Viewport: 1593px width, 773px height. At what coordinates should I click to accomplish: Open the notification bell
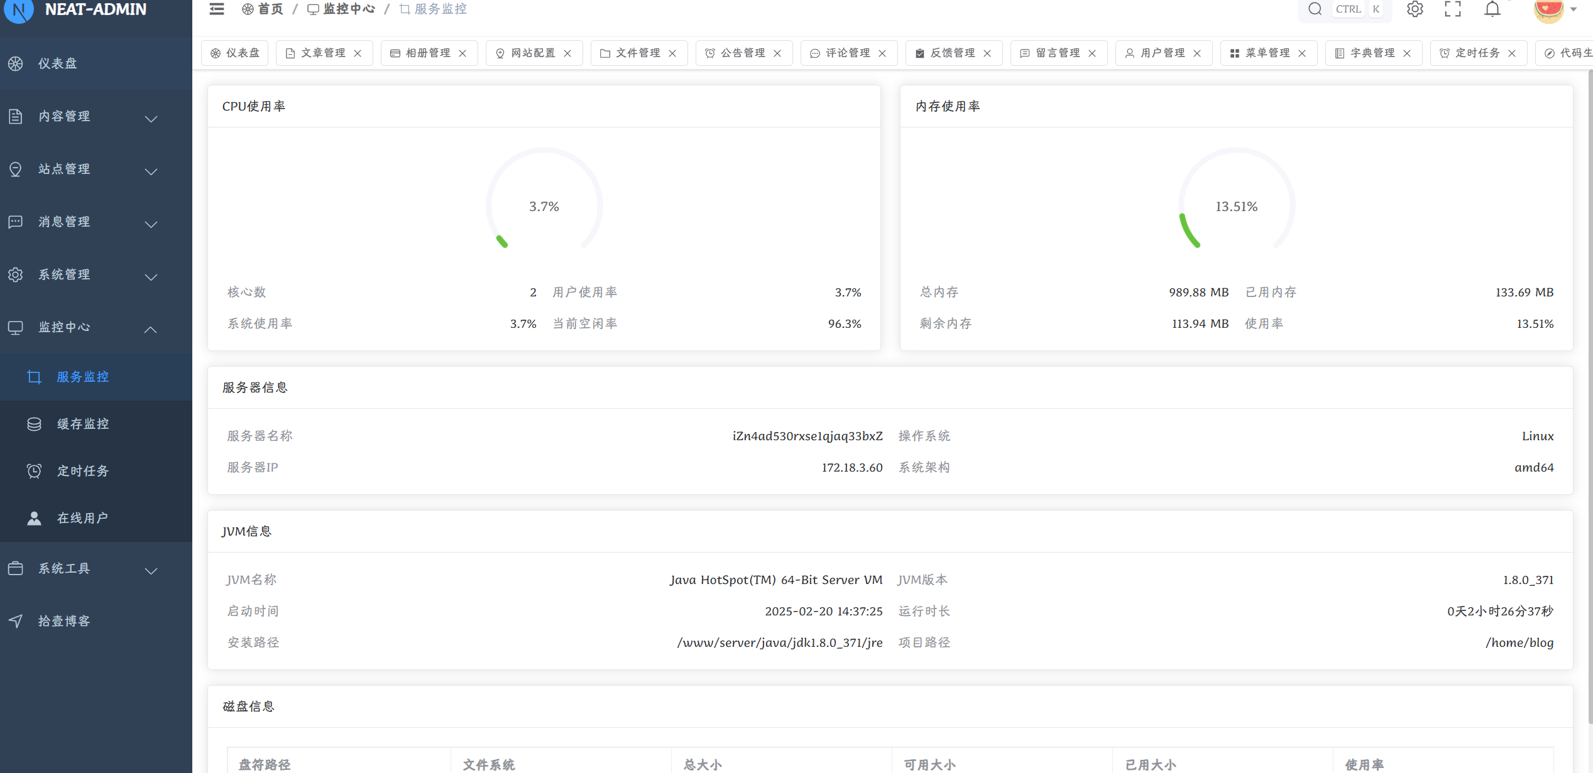click(x=1492, y=9)
